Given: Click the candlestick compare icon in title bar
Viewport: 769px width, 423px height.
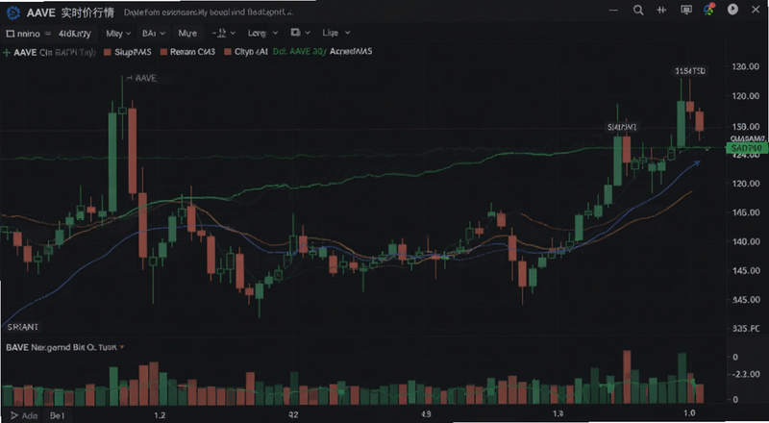Looking at the screenshot, I should pyautogui.click(x=661, y=10).
